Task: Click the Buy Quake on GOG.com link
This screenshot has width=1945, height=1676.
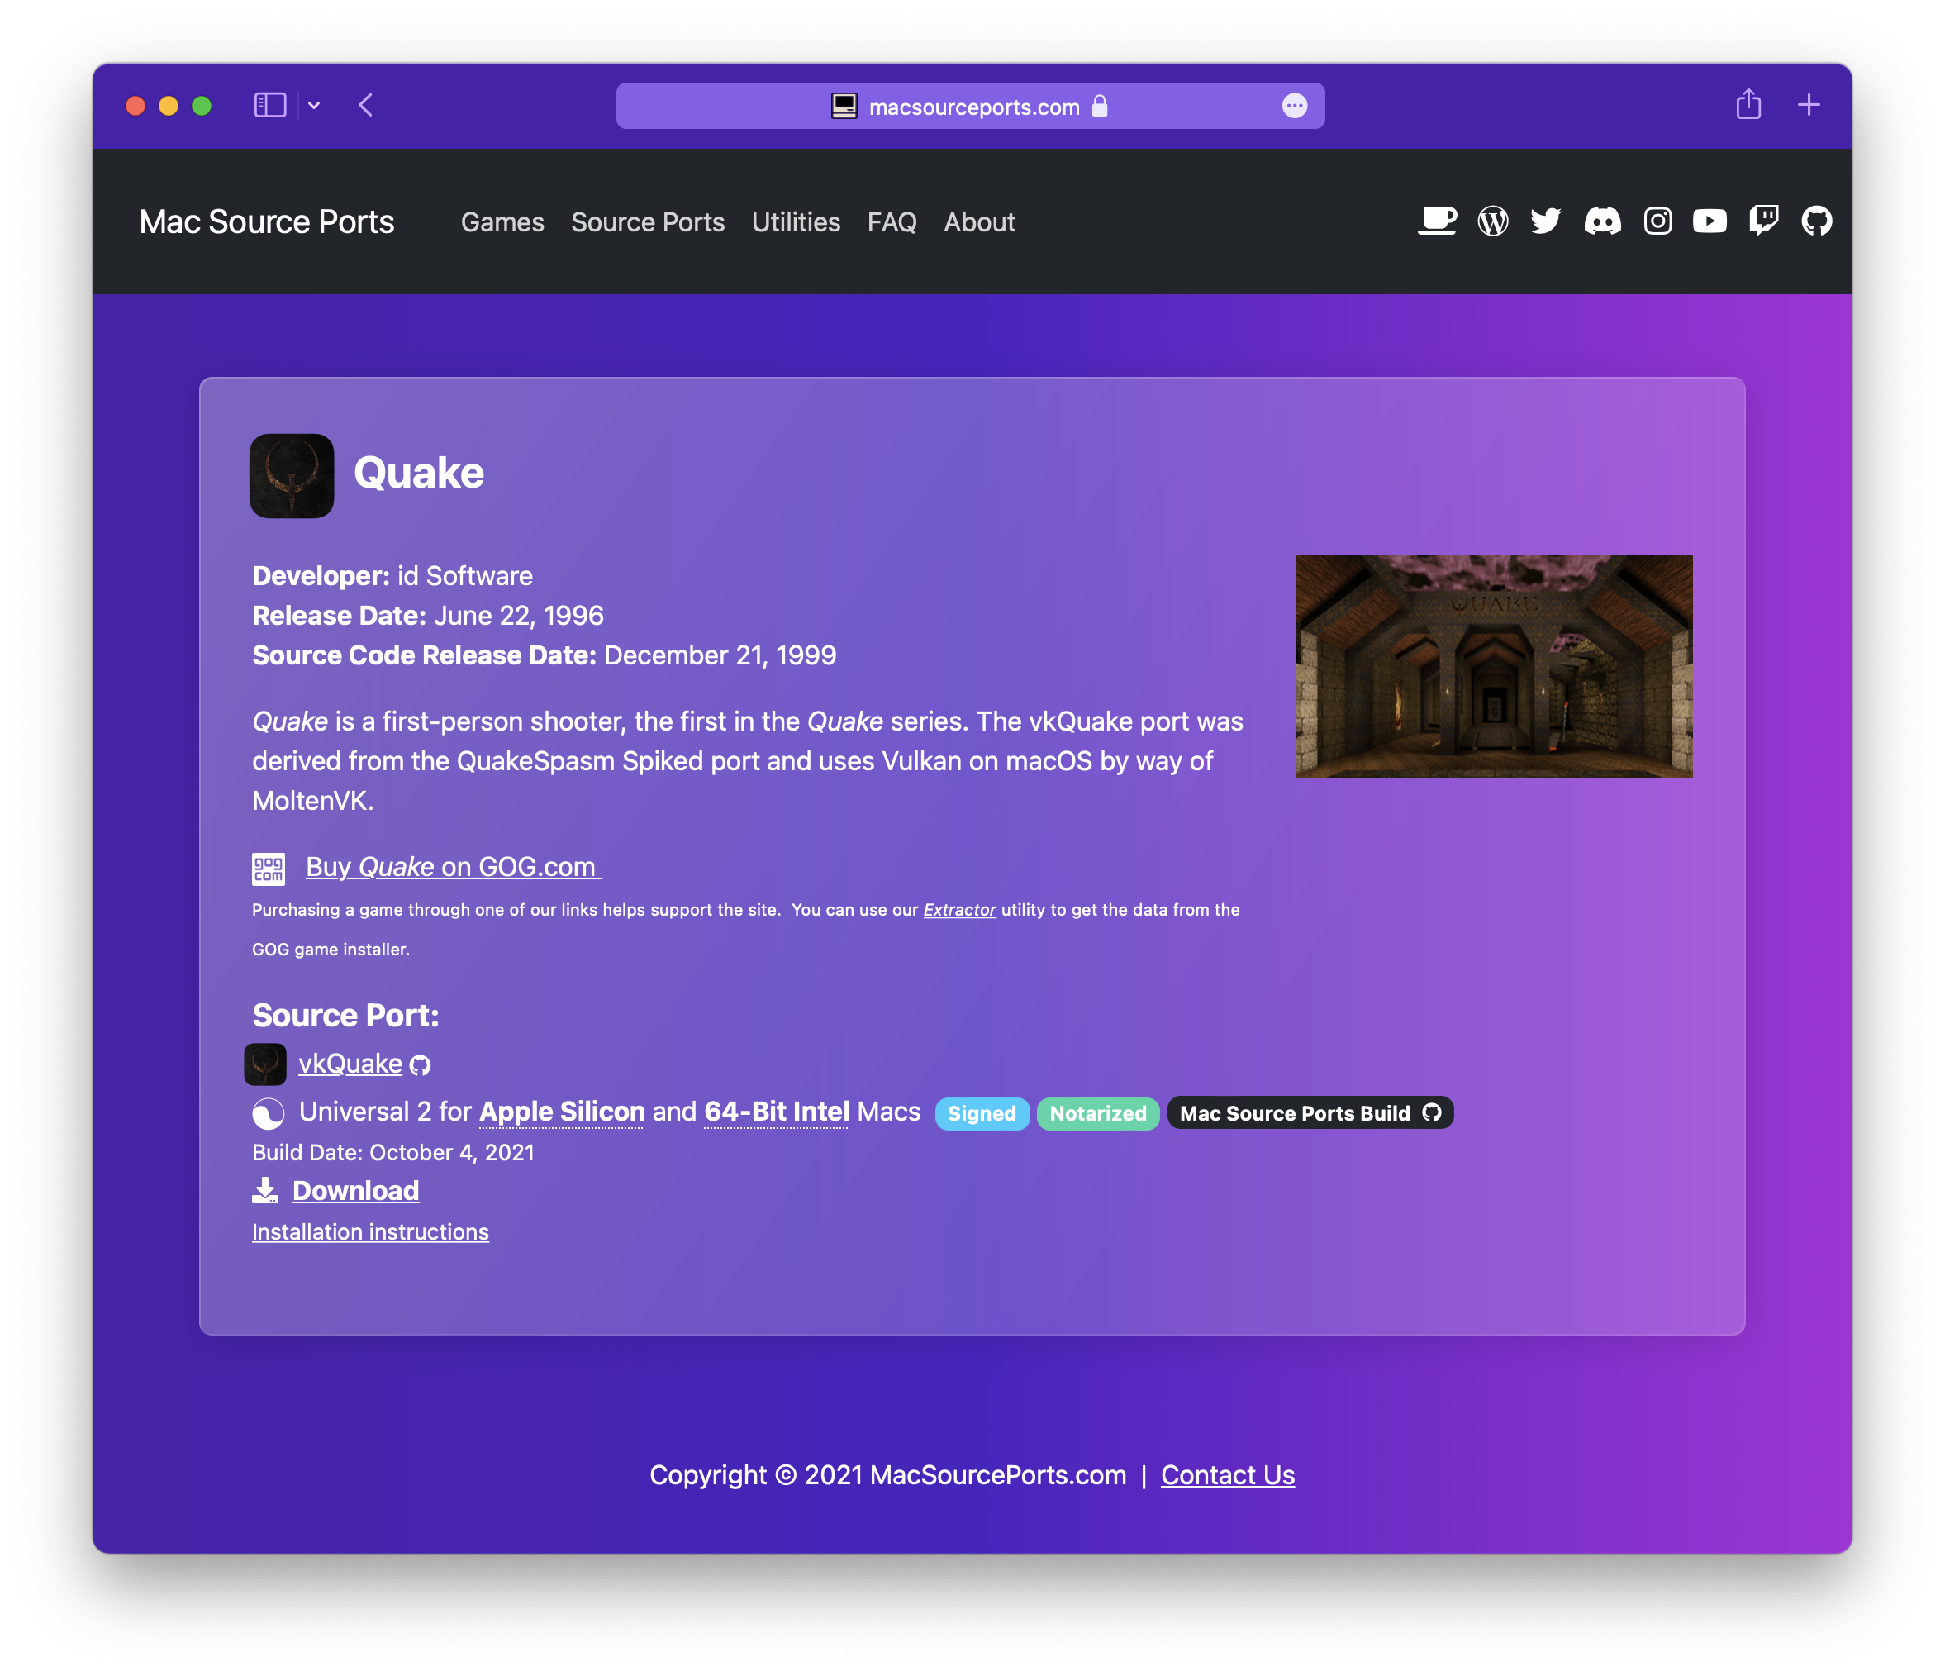Action: [x=451, y=867]
